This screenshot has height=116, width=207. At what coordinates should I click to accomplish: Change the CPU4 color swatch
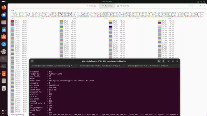pos(160,21)
